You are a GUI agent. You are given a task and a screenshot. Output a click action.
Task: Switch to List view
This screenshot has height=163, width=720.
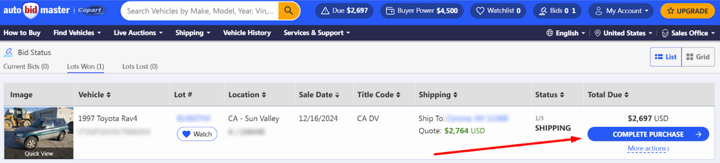tap(666, 57)
